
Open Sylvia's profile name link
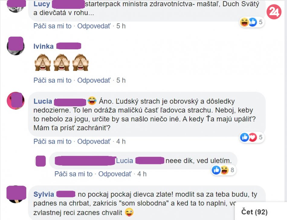click(44, 194)
